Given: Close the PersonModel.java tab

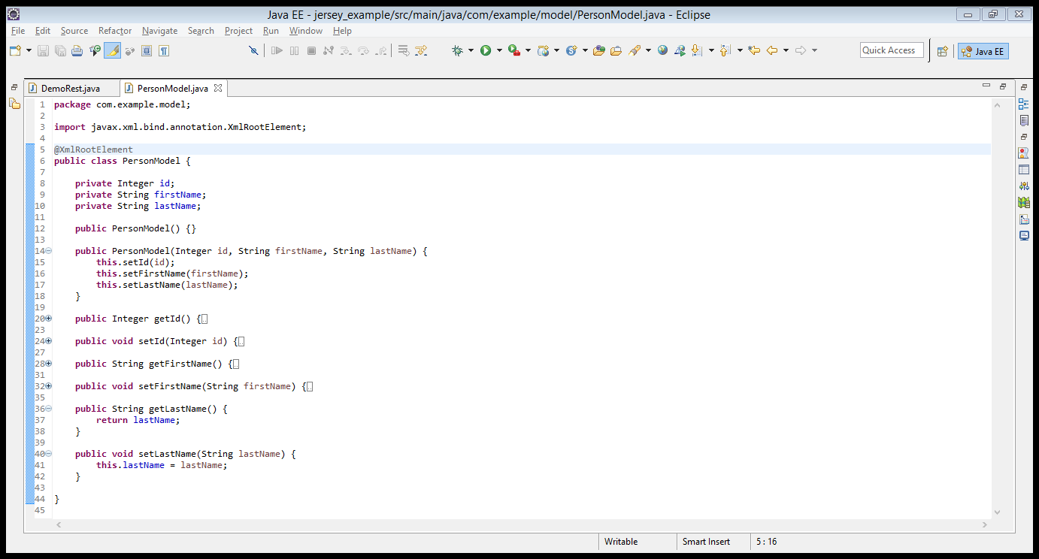Looking at the screenshot, I should pyautogui.click(x=218, y=88).
